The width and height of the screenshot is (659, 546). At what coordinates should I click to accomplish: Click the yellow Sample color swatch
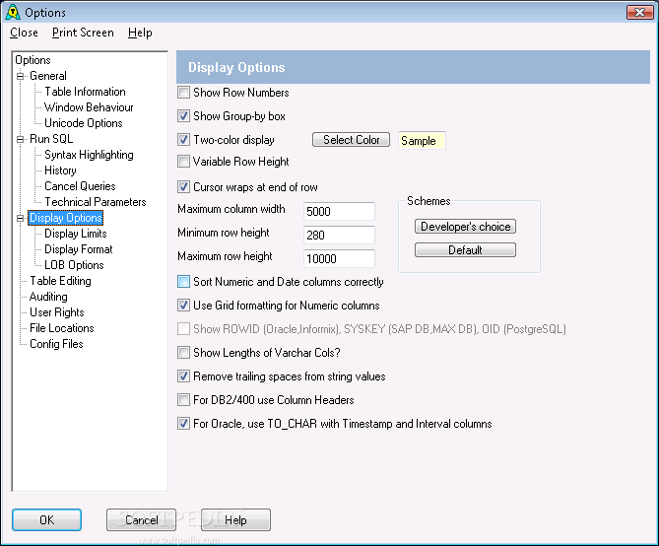(422, 141)
